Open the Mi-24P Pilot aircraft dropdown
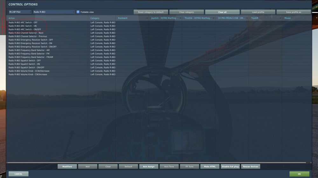The width and height of the screenshot is (318, 178). tap(20, 12)
